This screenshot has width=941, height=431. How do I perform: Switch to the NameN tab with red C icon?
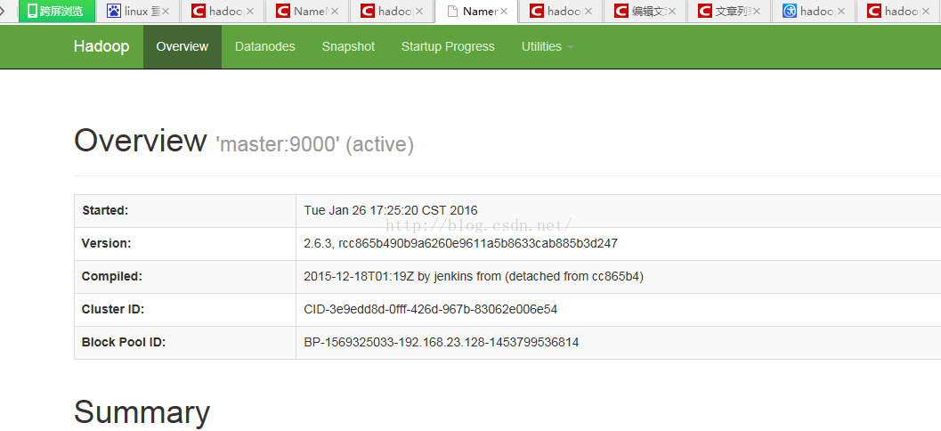pos(306,11)
